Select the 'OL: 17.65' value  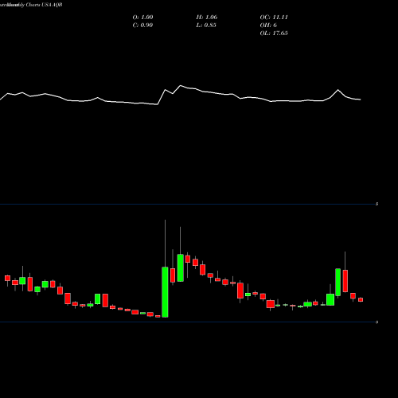[x=274, y=33]
